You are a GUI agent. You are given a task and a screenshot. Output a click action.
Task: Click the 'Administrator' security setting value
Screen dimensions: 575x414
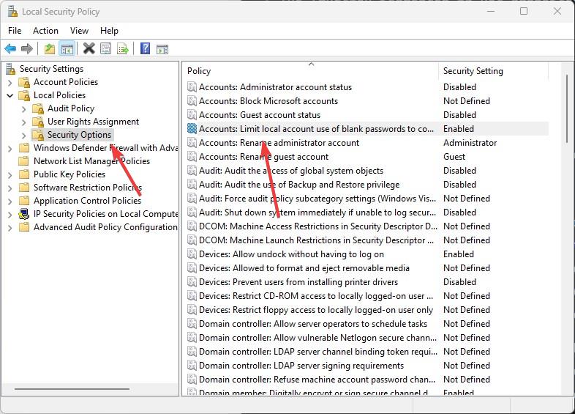[x=470, y=143]
